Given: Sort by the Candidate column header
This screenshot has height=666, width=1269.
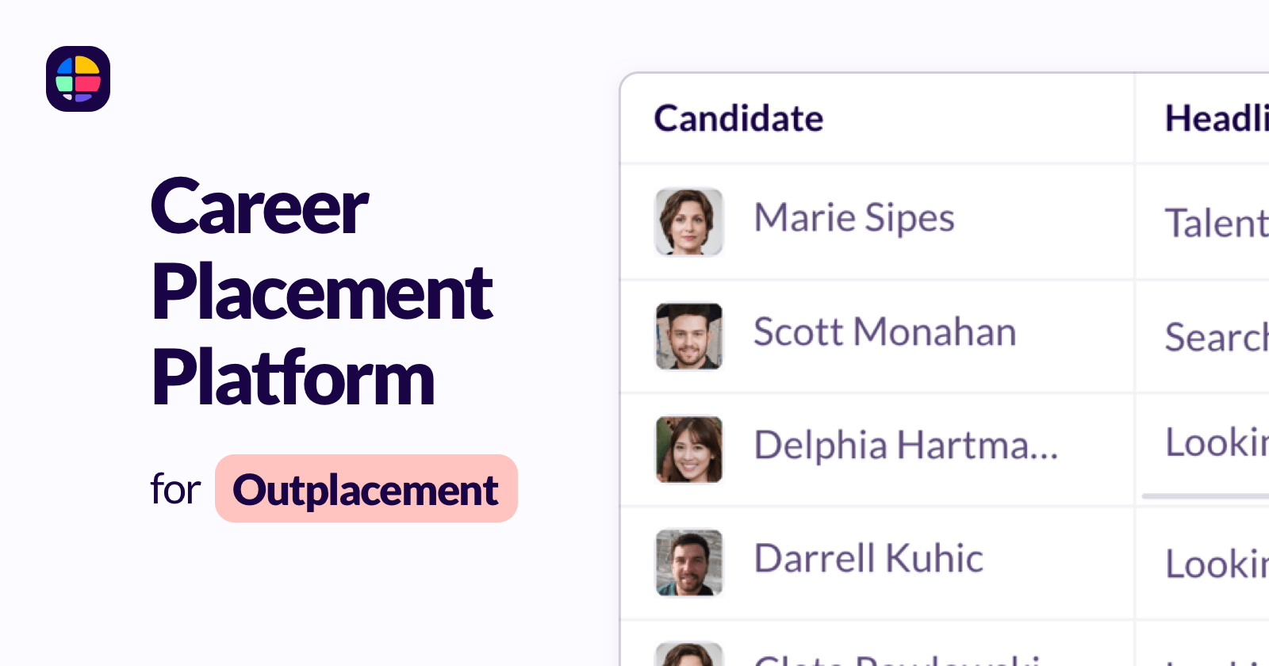Looking at the screenshot, I should point(738,119).
